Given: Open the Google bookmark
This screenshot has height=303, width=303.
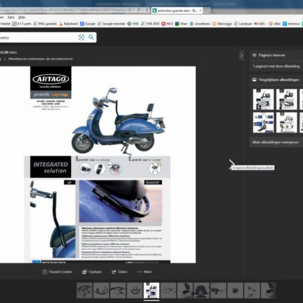Looking at the screenshot, I should [87, 24].
